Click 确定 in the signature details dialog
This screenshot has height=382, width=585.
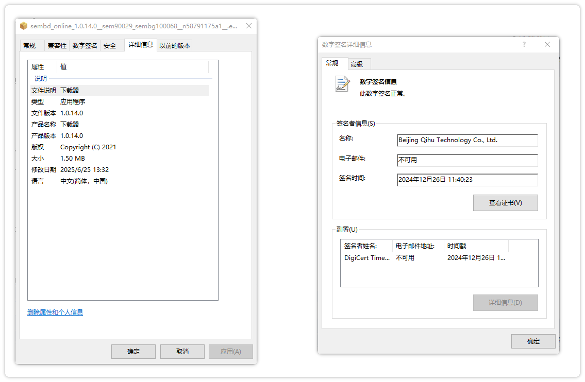pos(533,341)
